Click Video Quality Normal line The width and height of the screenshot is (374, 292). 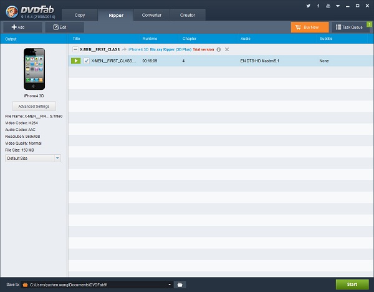click(x=24, y=144)
